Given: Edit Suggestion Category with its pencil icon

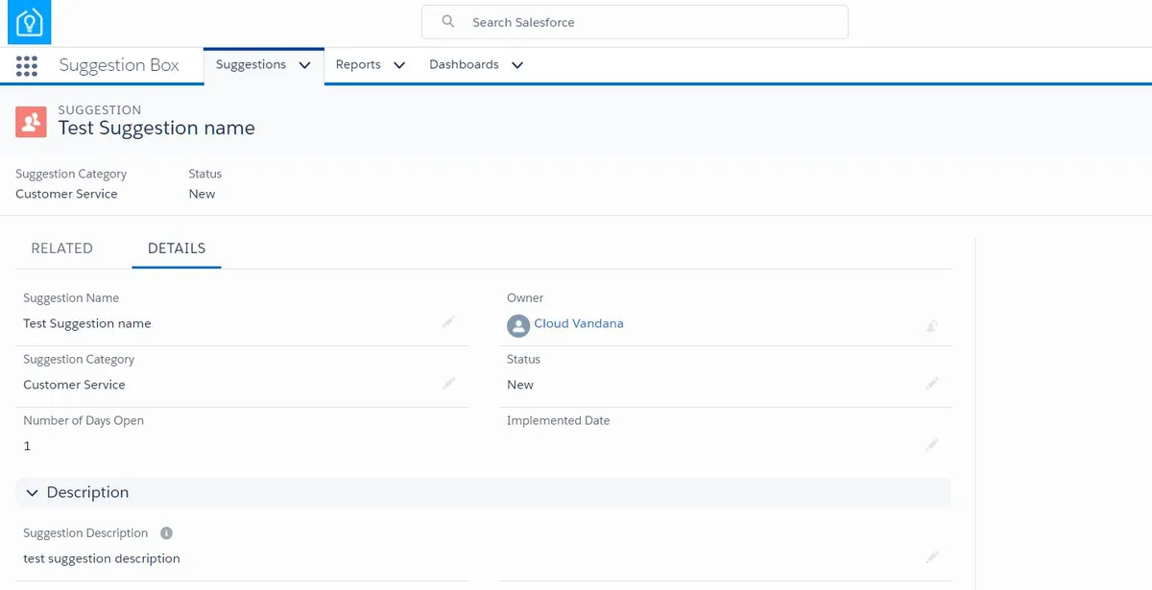Looking at the screenshot, I should [x=448, y=384].
